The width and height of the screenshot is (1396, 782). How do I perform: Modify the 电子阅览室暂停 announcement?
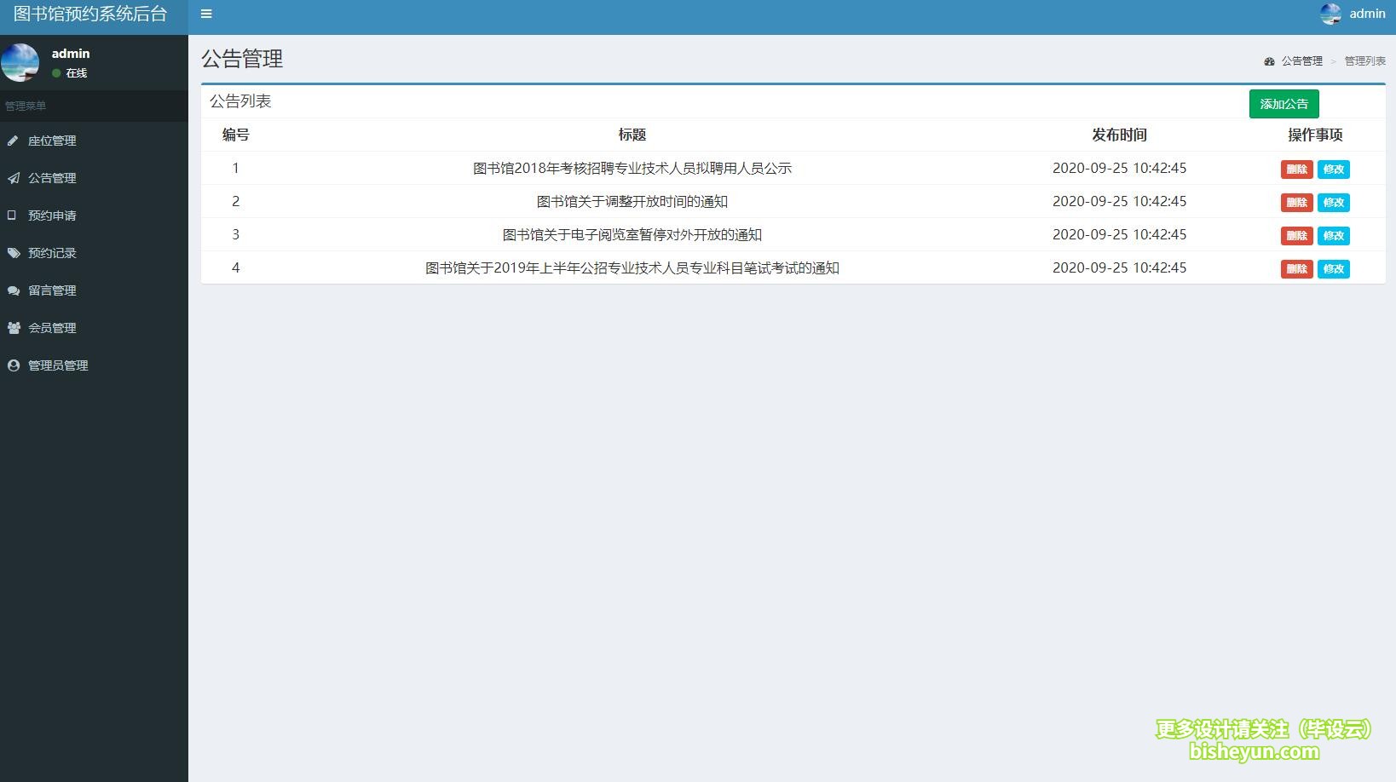click(1333, 236)
